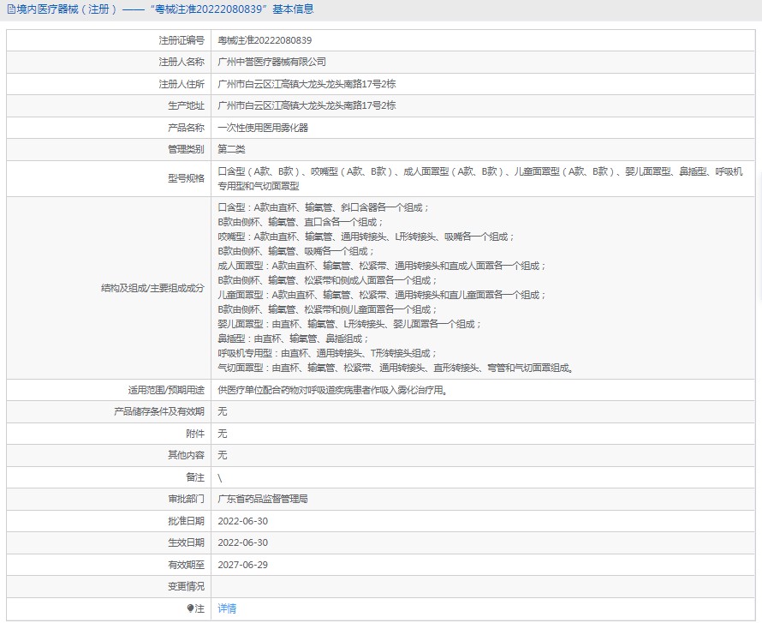The width and height of the screenshot is (762, 623).
Task: Select intended use text 供医疗单位配合药物
Action: click(333, 390)
